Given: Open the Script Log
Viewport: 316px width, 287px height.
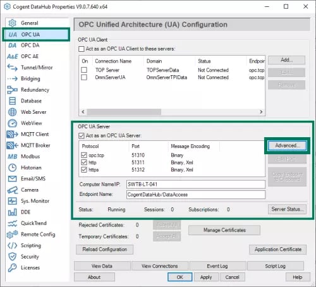Looking at the screenshot, I should coord(276,266).
